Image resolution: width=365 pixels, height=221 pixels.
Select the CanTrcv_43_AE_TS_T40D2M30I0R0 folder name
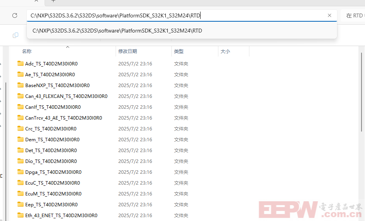(64, 118)
